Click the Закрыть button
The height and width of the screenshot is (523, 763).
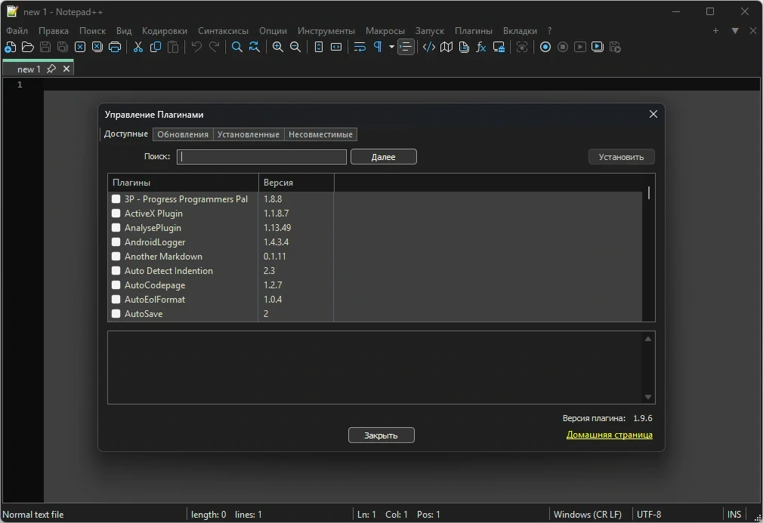point(381,435)
